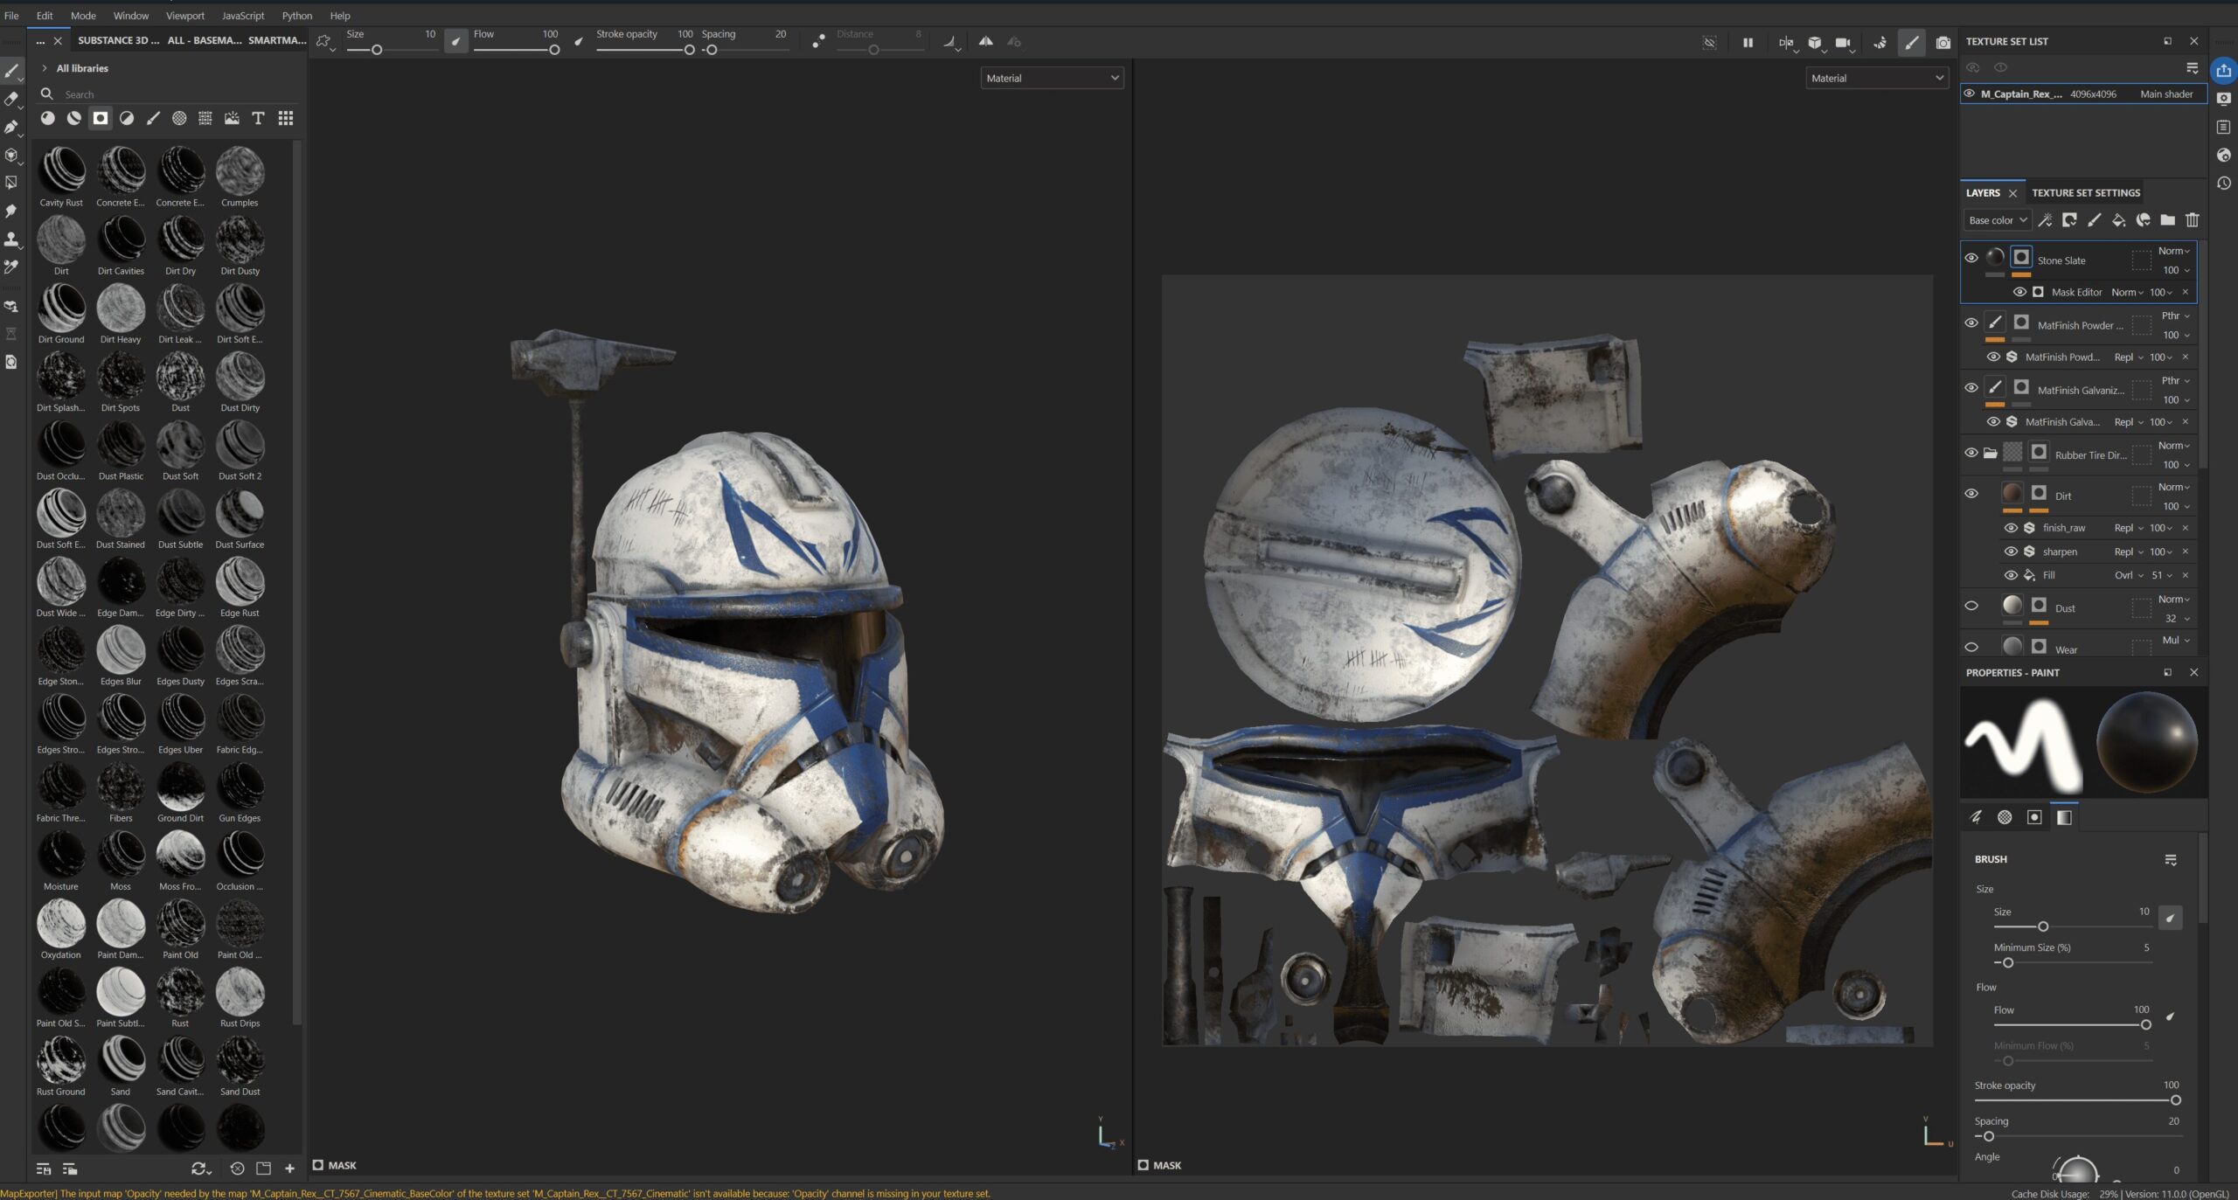The image size is (2238, 1200).
Task: Select the Paint brush tool in left toolbar
Action: [11, 71]
